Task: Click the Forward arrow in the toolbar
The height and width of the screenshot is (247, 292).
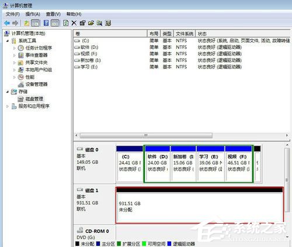Action: pyautogui.click(x=15, y=23)
